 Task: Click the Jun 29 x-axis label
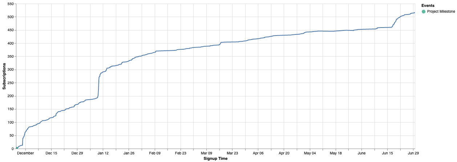[413, 153]
